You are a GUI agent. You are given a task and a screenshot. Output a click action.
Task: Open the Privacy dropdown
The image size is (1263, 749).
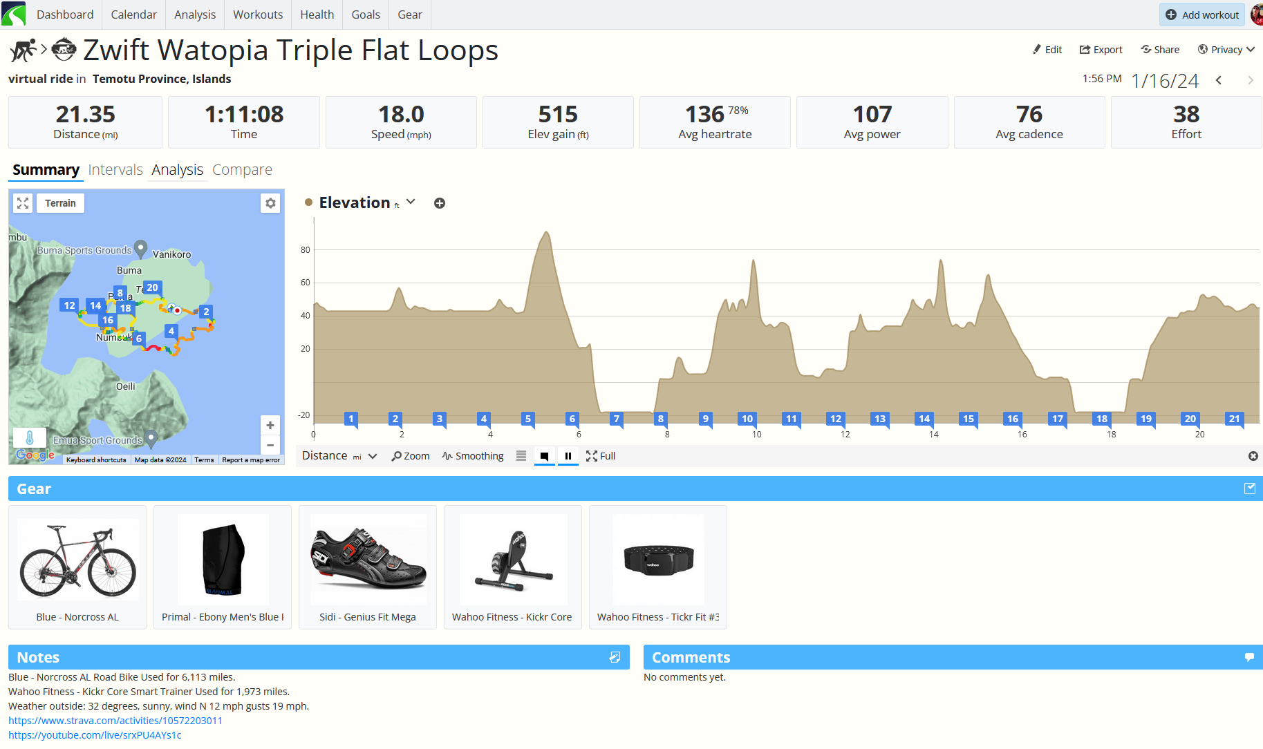[1226, 50]
